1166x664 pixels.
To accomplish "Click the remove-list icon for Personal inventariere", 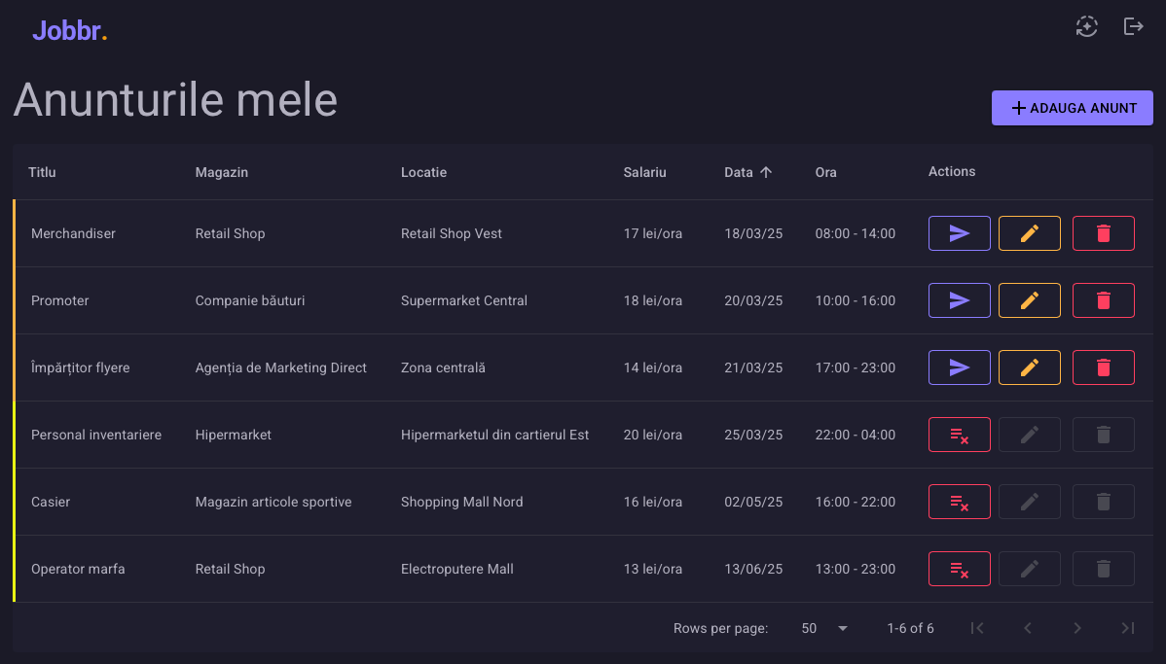I will pos(959,435).
